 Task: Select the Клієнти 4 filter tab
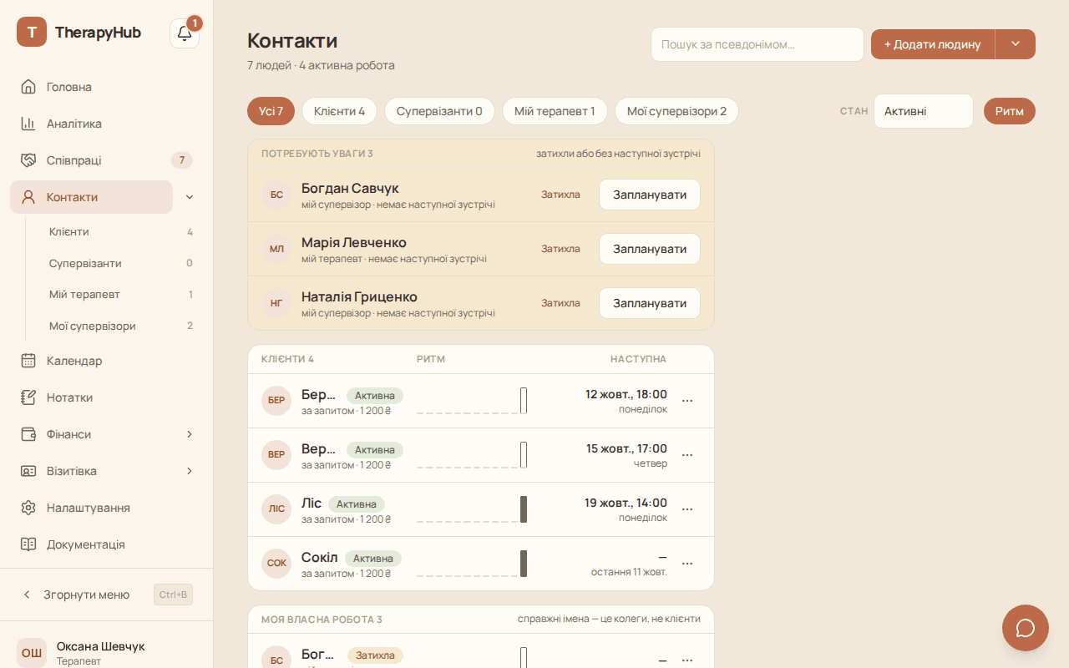coord(339,111)
